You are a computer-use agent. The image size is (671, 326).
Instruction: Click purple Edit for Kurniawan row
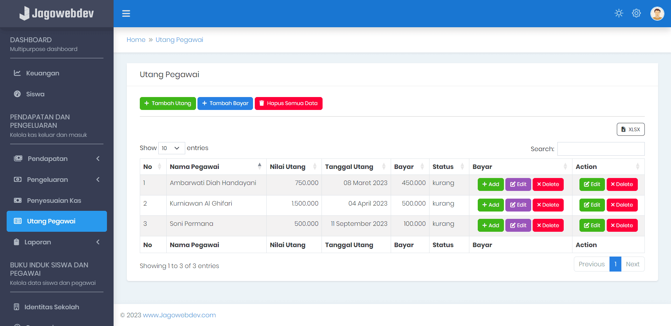click(518, 205)
